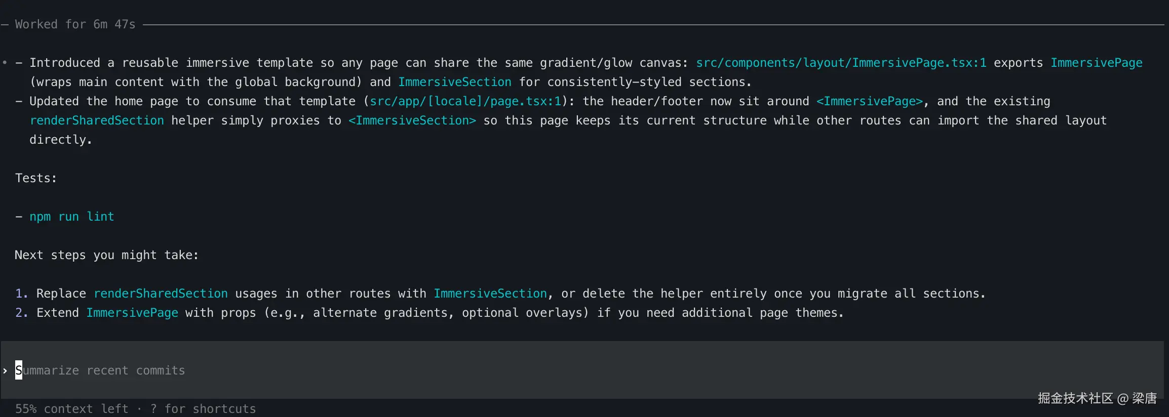Image resolution: width=1169 pixels, height=417 pixels.
Task: Click ImmersivePage right after the word "exports"
Action: click(x=1096, y=63)
